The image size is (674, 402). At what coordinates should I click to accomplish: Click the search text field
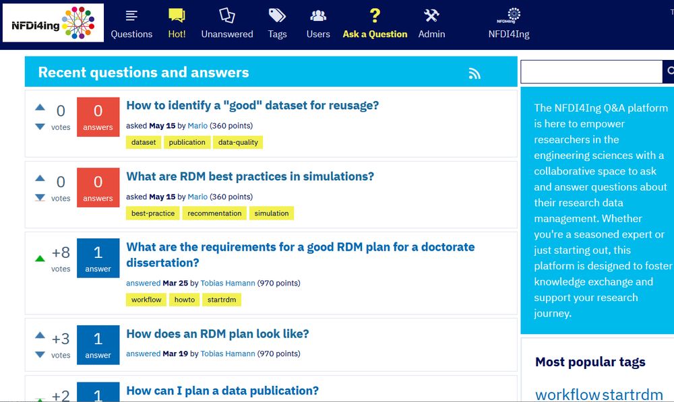pos(592,72)
